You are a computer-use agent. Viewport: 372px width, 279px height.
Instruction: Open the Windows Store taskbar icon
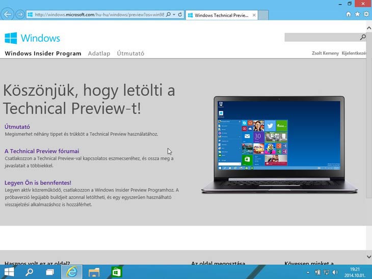(116, 272)
